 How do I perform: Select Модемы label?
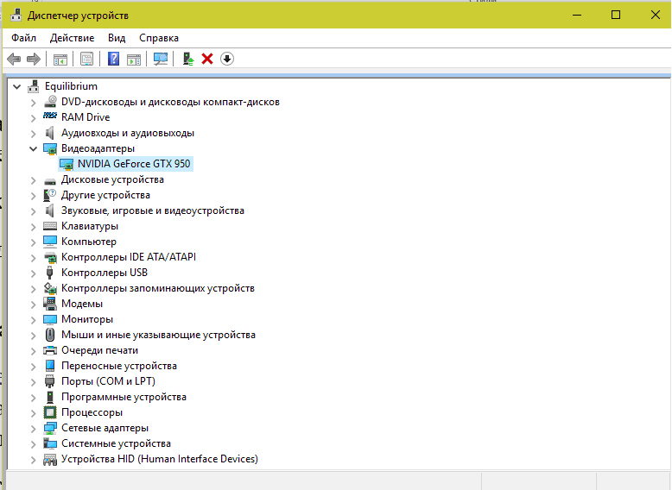coord(82,304)
